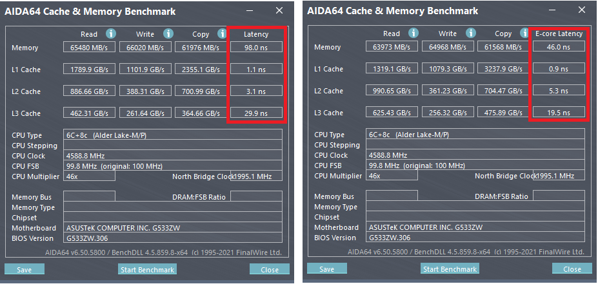Click Close button in right window
Image resolution: width=598 pixels, height=284 pixels.
coord(572,269)
